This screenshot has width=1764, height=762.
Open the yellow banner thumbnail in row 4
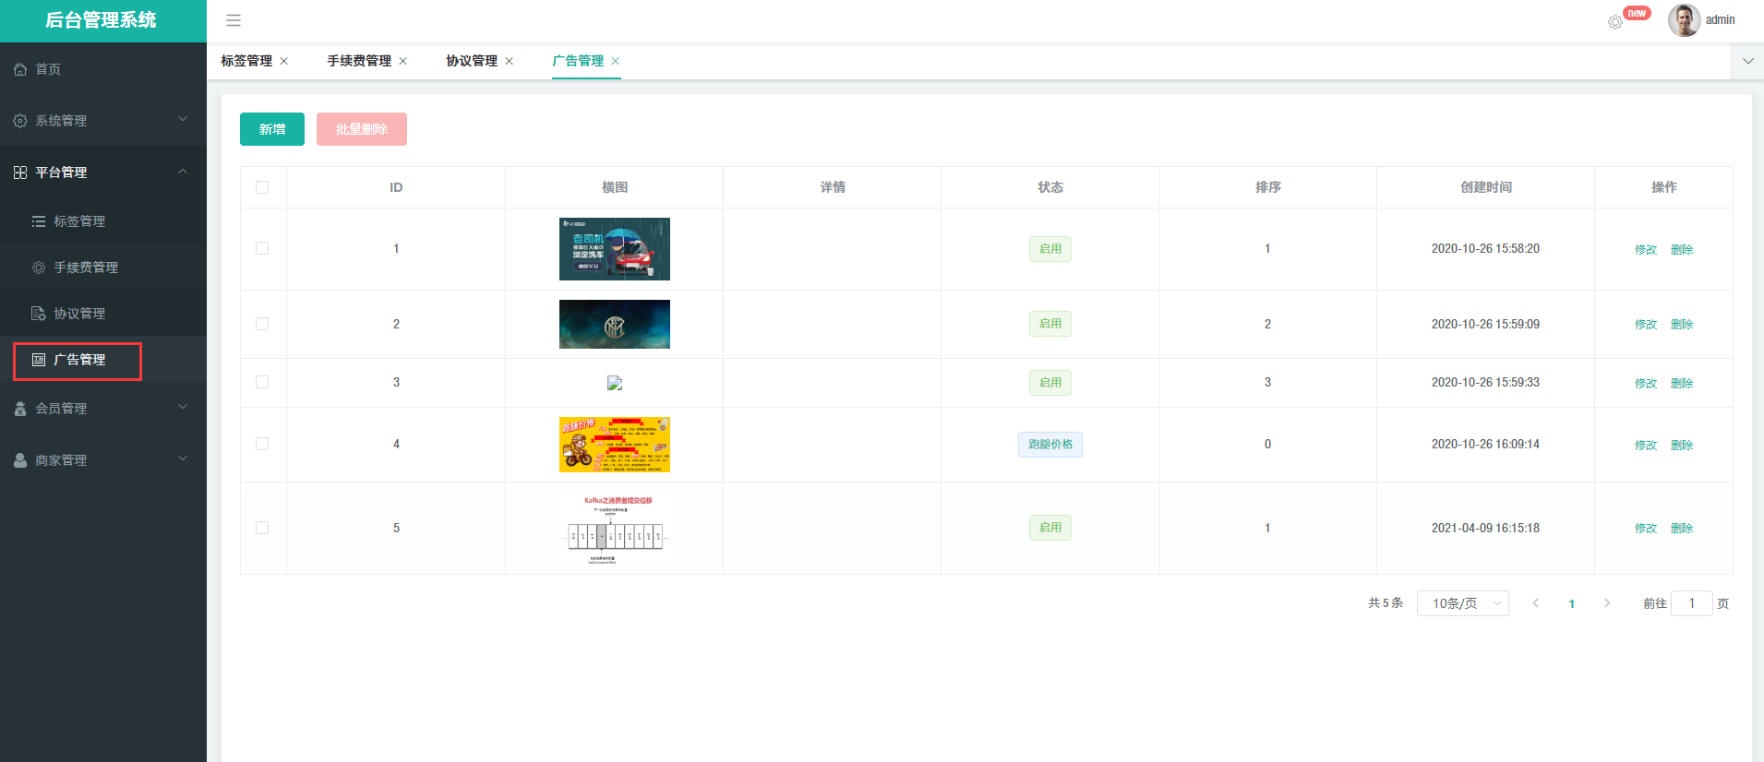pos(614,444)
